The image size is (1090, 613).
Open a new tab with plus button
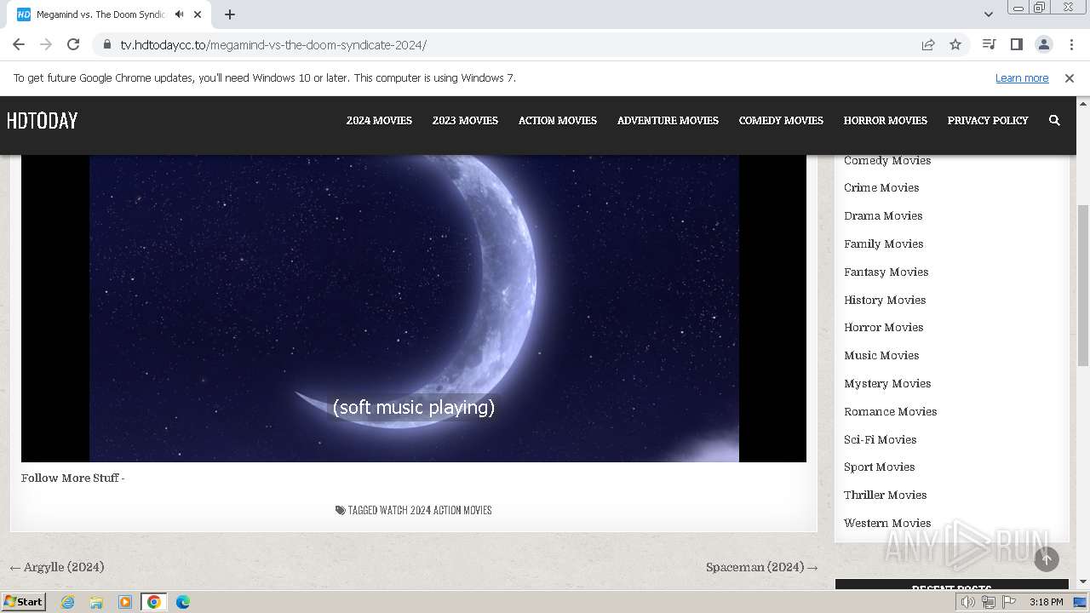coord(230,14)
